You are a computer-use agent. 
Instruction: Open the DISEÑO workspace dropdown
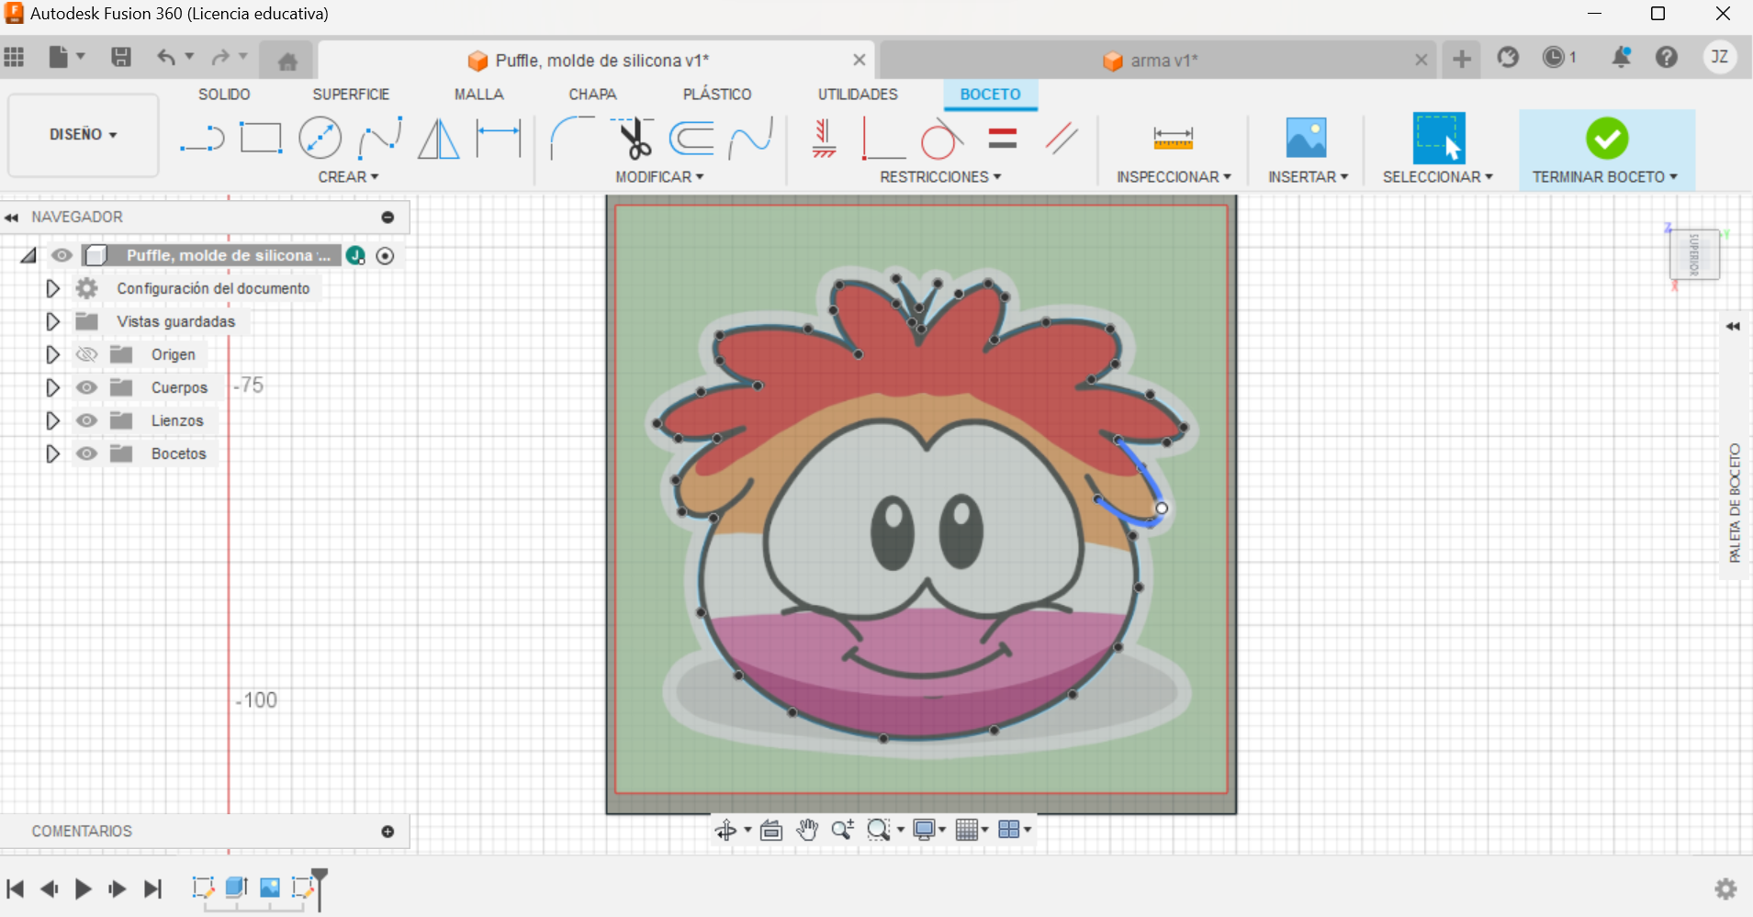pos(83,134)
